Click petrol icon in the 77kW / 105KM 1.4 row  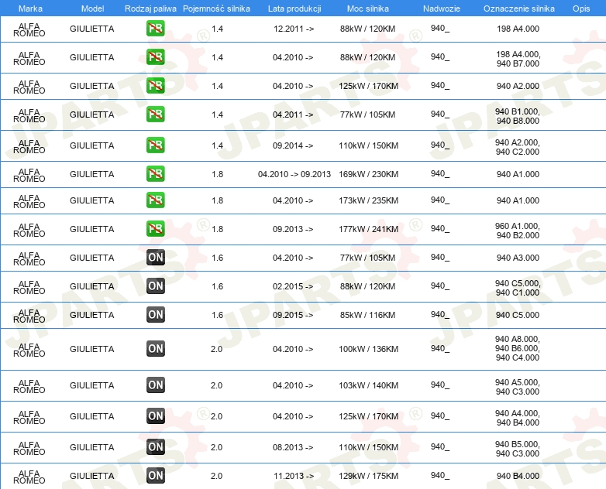click(155, 115)
